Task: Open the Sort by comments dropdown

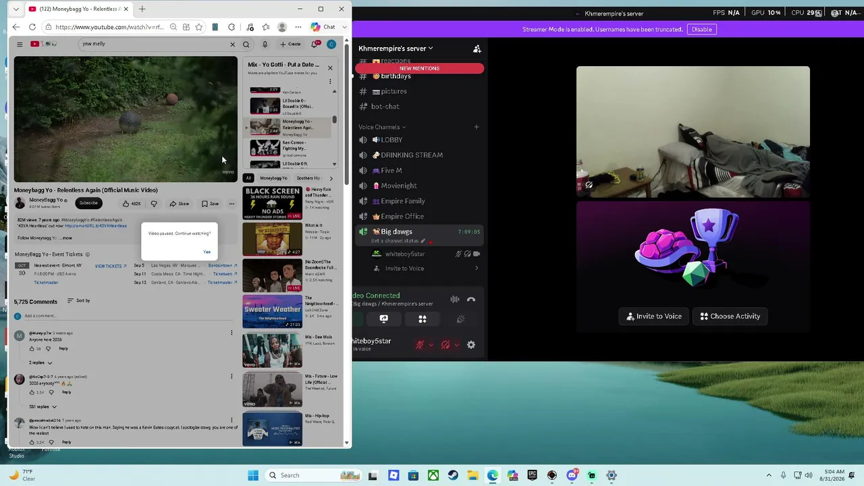Action: click(78, 301)
